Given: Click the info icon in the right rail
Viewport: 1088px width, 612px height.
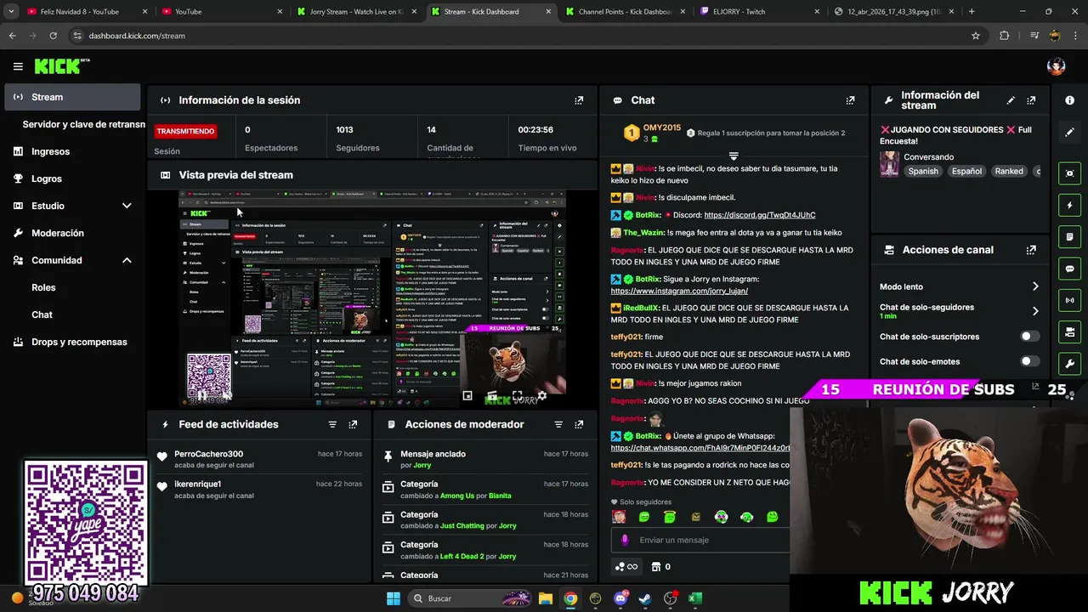Looking at the screenshot, I should [x=1069, y=100].
